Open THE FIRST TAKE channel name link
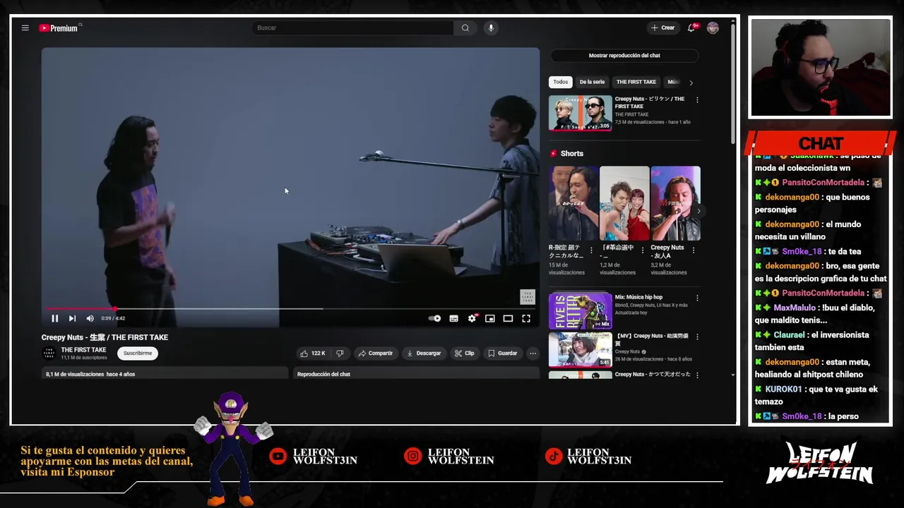Image resolution: width=904 pixels, height=508 pixels. tap(83, 350)
